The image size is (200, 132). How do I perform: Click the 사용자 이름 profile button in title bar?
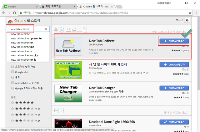[164, 3]
